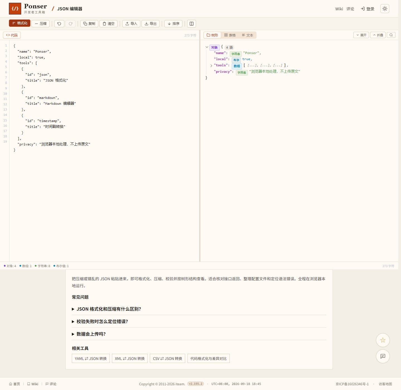401x390 pixels.
Task: Go to 首页 in the footer
Action: 14,384
